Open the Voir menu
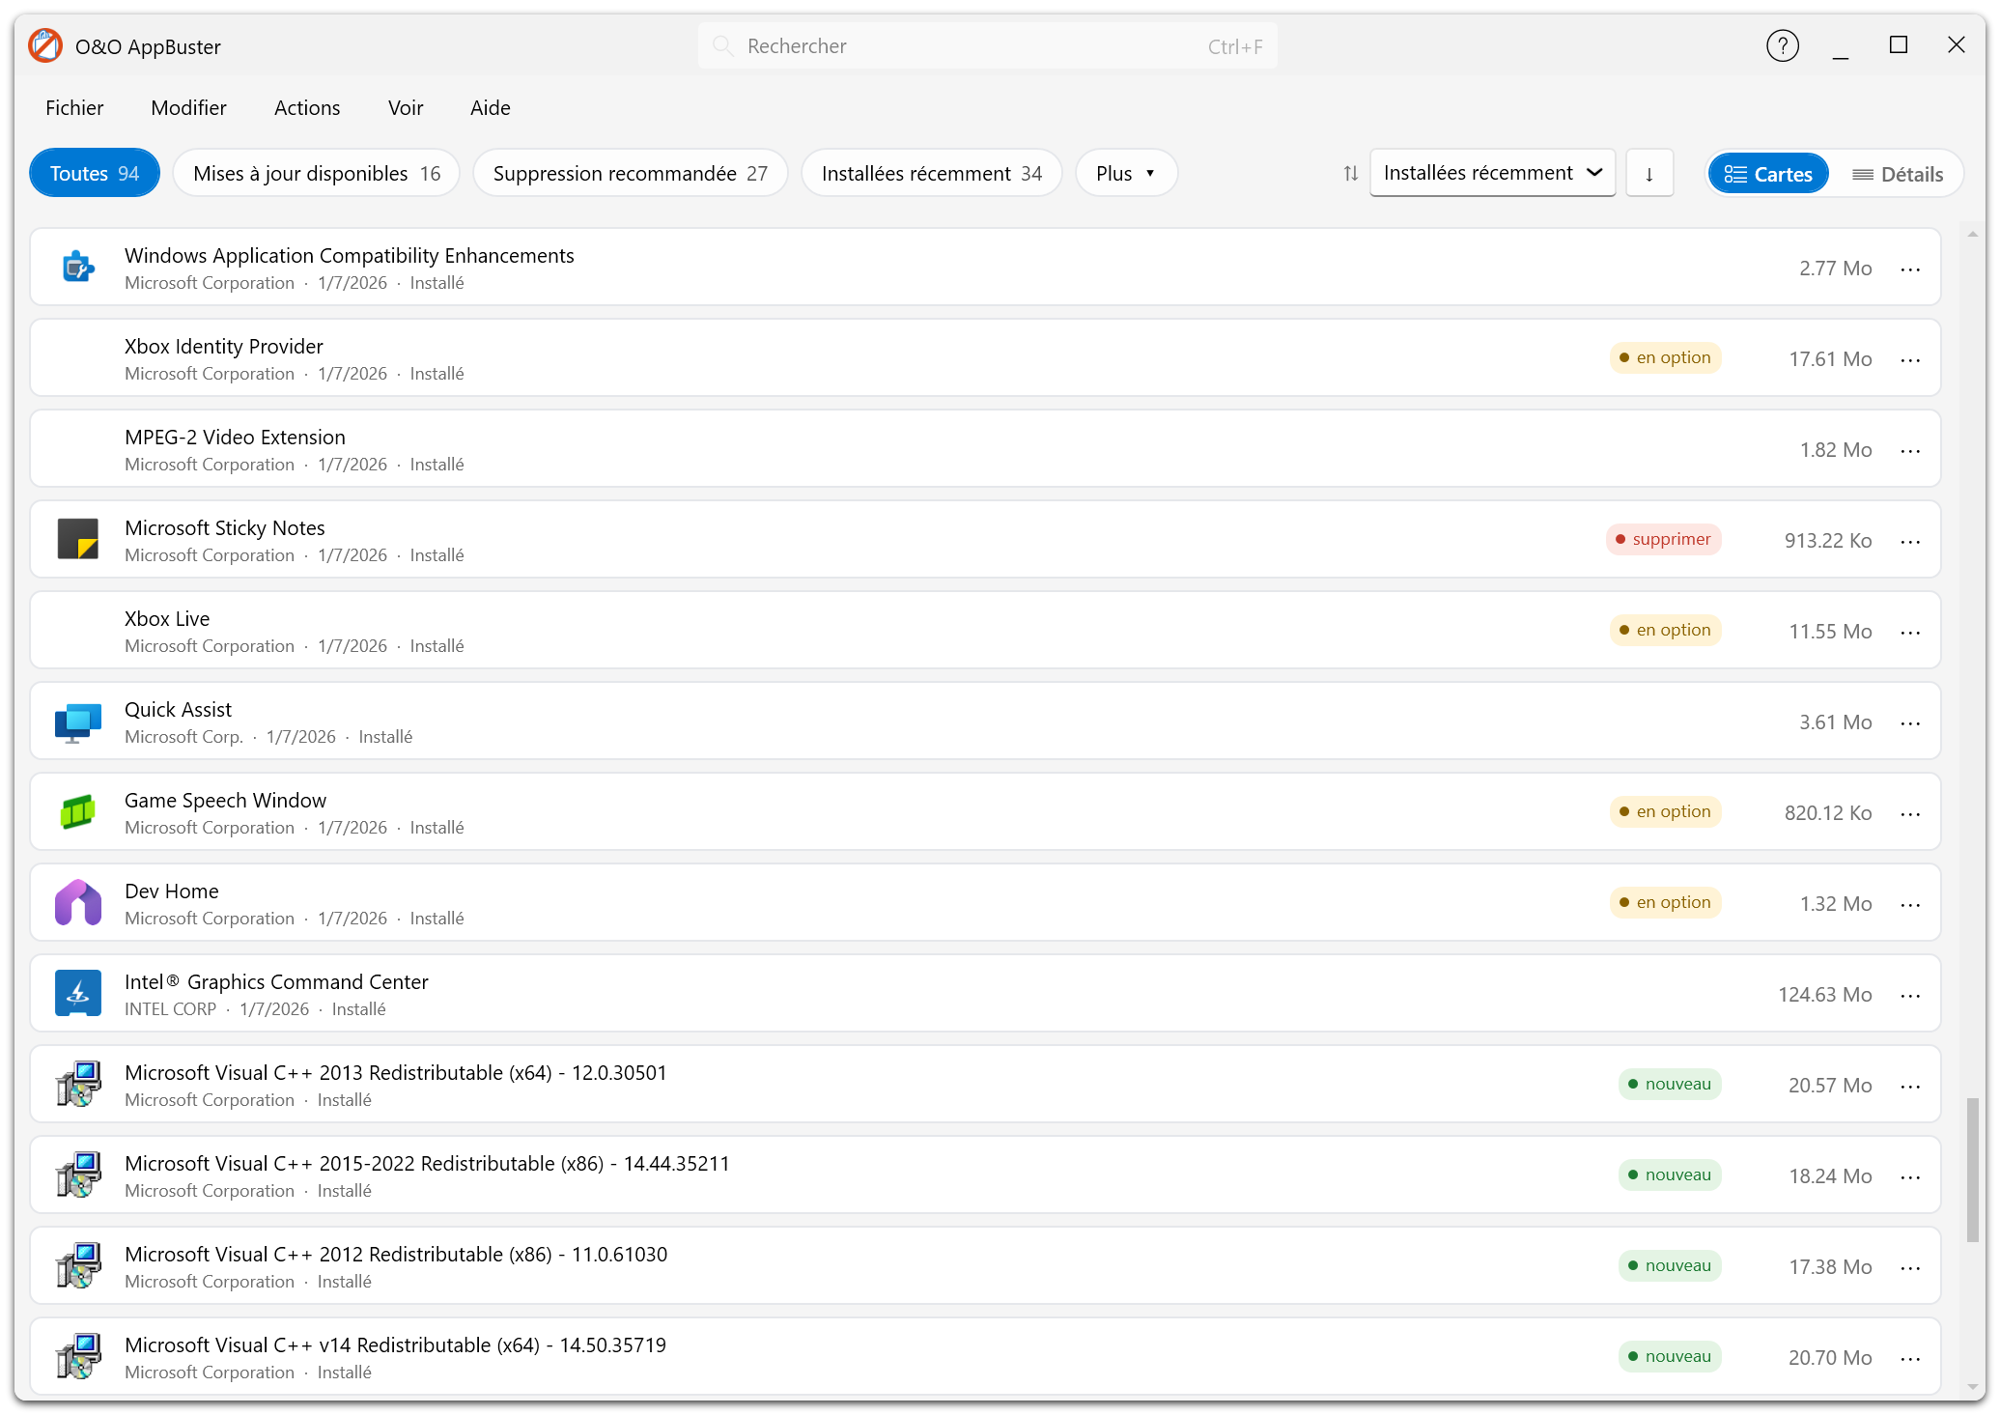 [406, 107]
